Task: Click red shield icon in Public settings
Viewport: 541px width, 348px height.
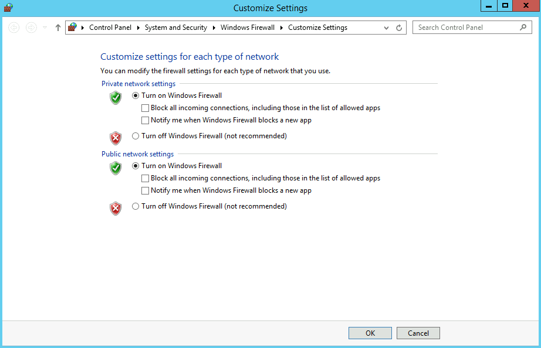Action: tap(116, 209)
